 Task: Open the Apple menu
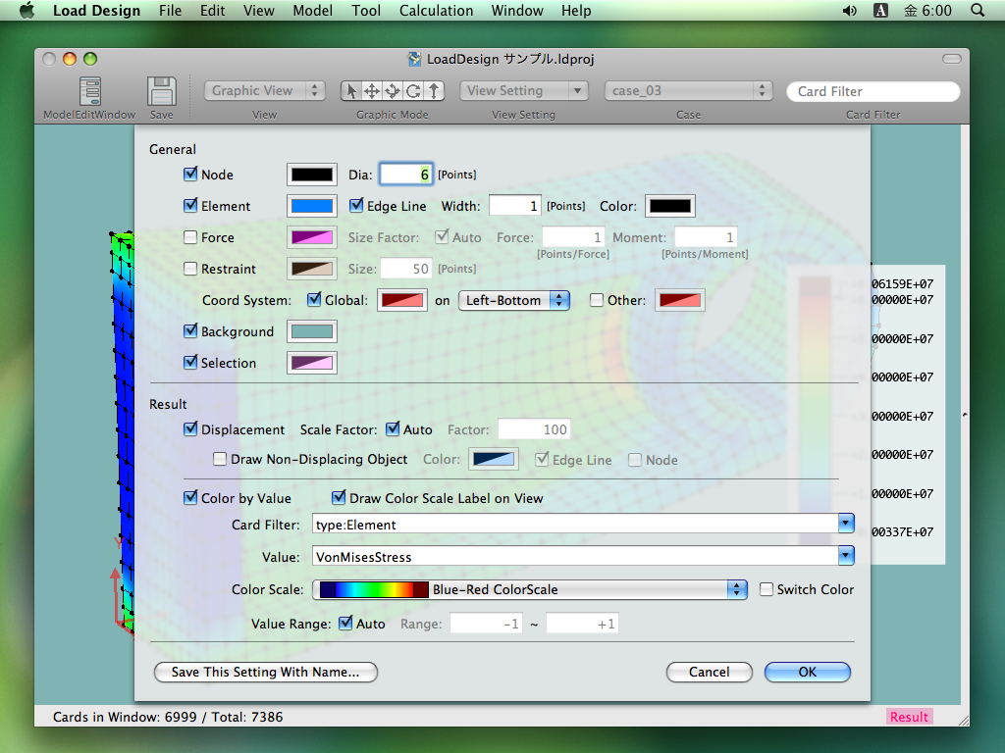26,10
